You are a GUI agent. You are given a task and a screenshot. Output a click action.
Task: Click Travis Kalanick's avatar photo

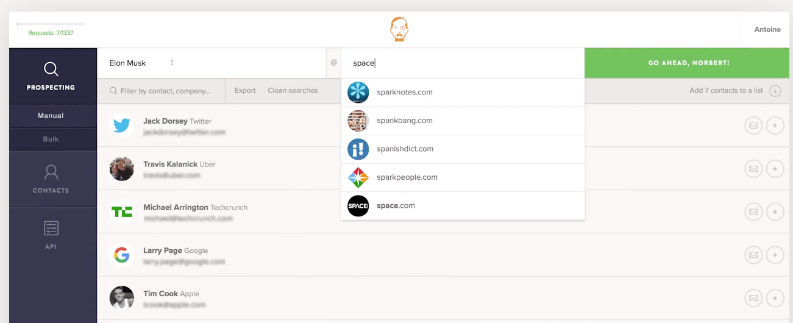122,169
